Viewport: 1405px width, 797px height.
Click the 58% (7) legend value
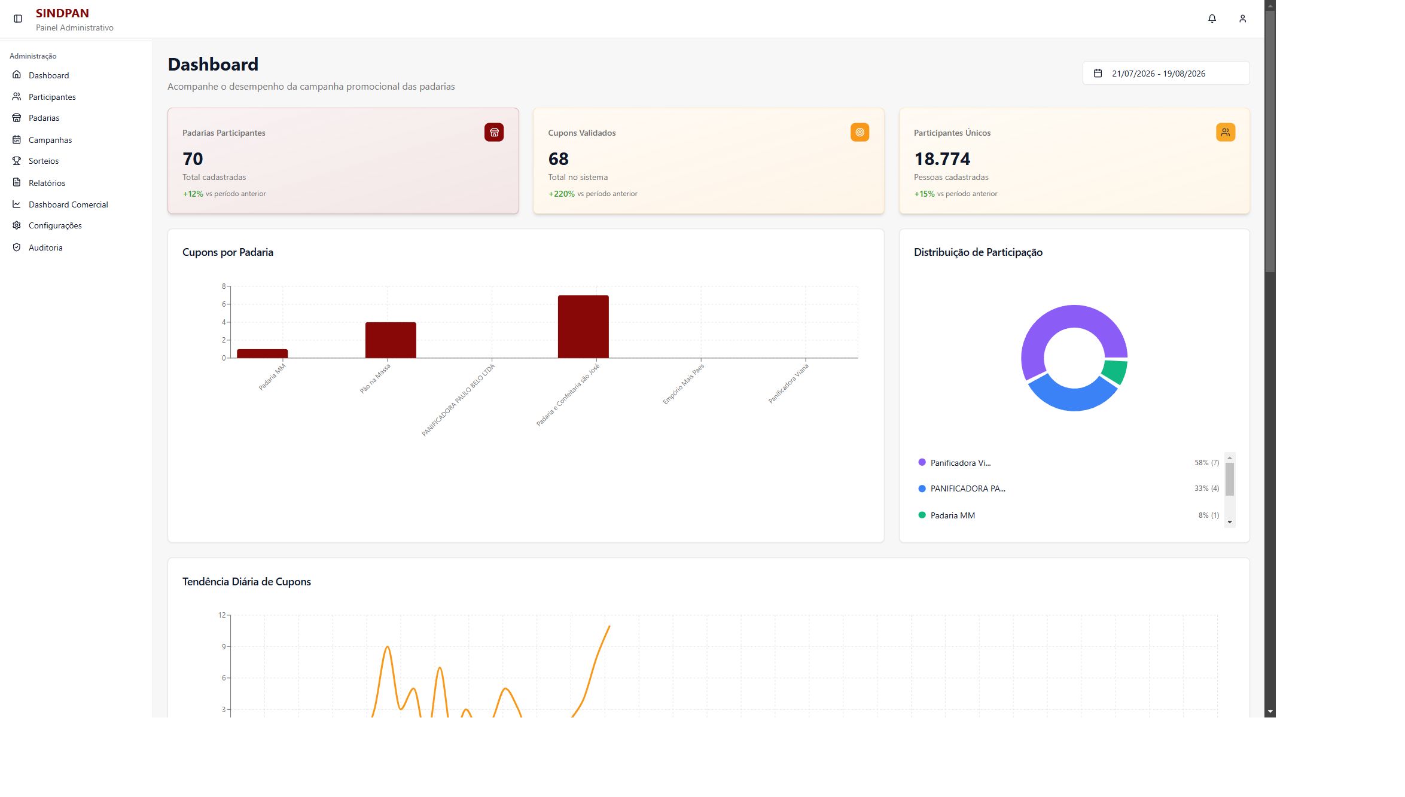pos(1206,463)
